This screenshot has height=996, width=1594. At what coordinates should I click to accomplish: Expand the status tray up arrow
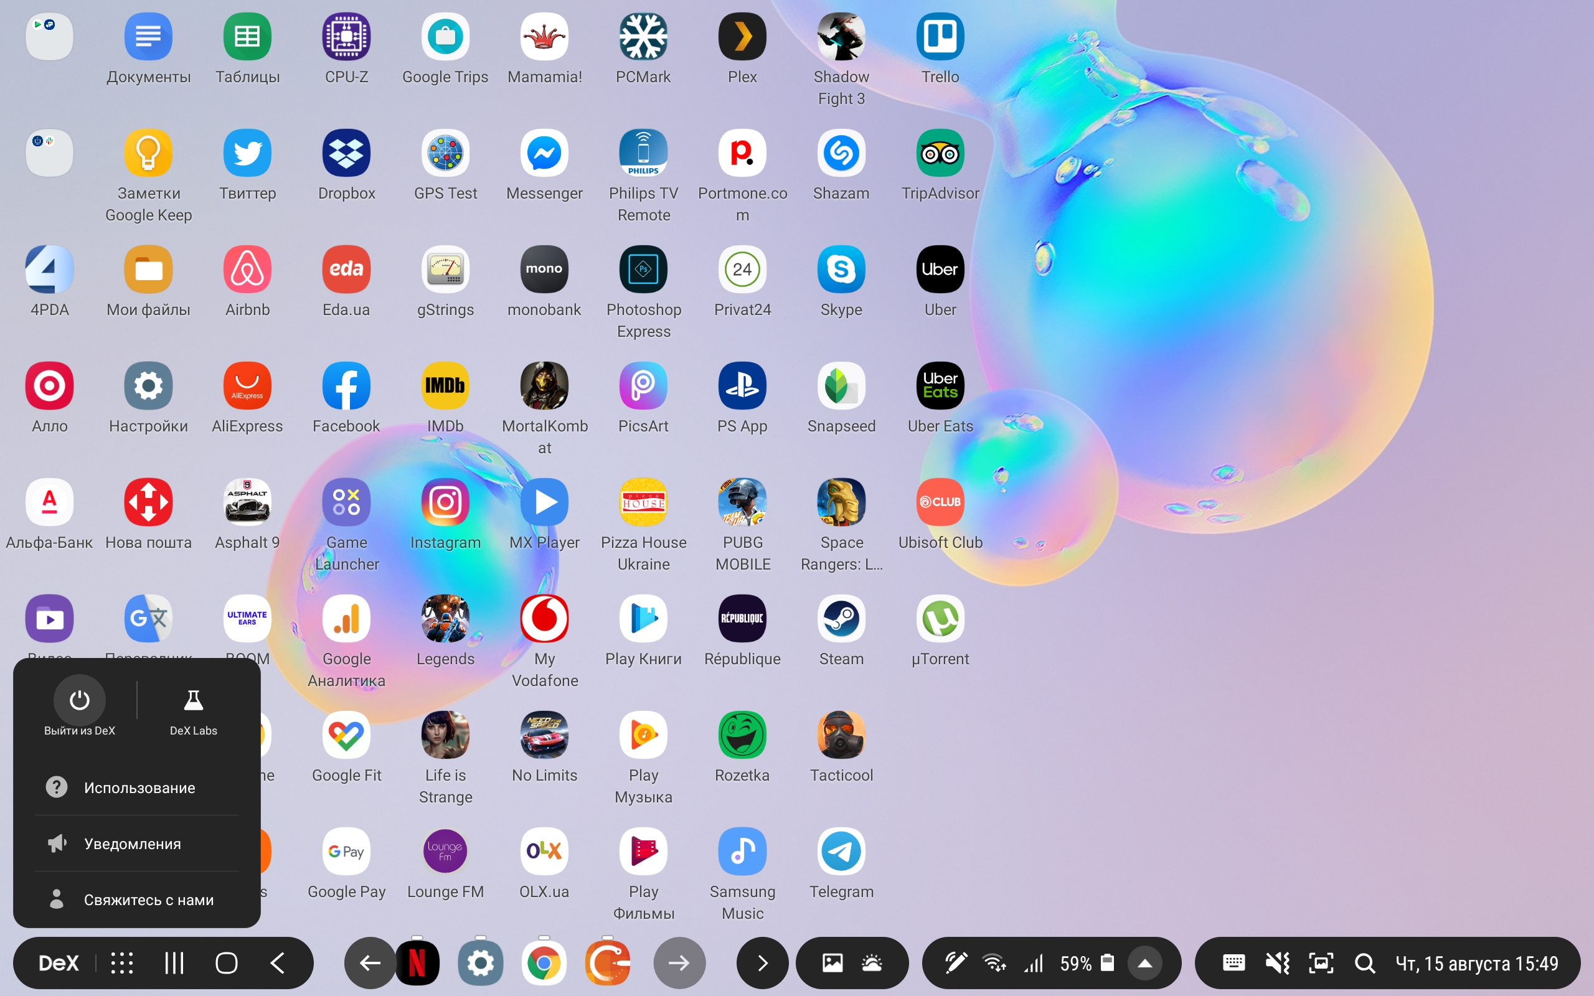click(x=1145, y=963)
